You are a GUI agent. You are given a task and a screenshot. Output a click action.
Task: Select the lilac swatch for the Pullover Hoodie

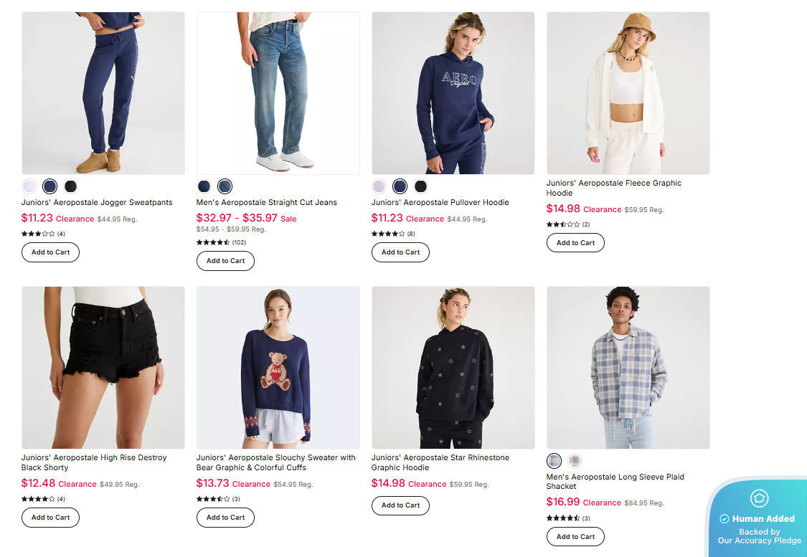(x=379, y=186)
